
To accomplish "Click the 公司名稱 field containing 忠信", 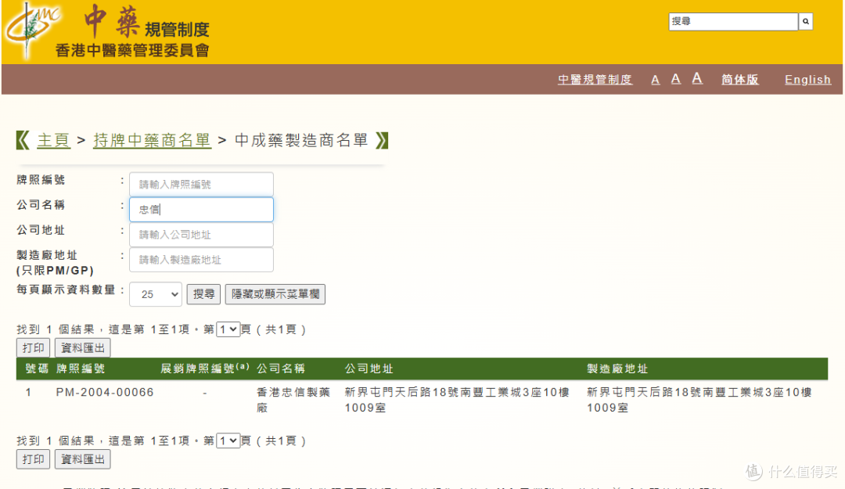I will coord(201,209).
